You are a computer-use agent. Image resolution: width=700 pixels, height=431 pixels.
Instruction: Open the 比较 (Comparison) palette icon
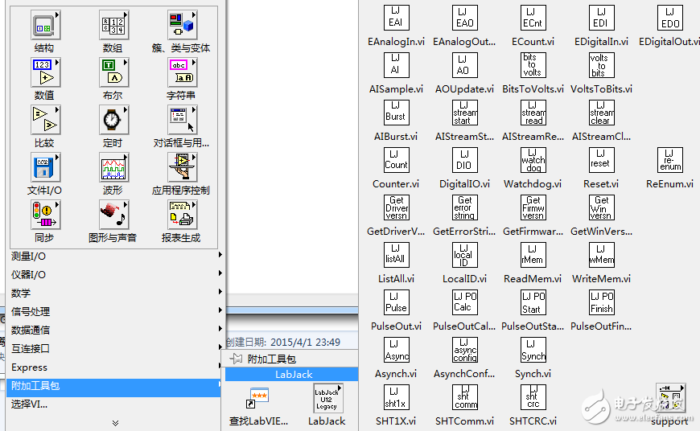point(45,120)
